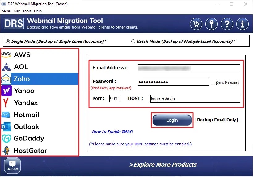The width and height of the screenshot is (253, 177).
Task: Open the Live Chat icon
Action: tap(12, 165)
